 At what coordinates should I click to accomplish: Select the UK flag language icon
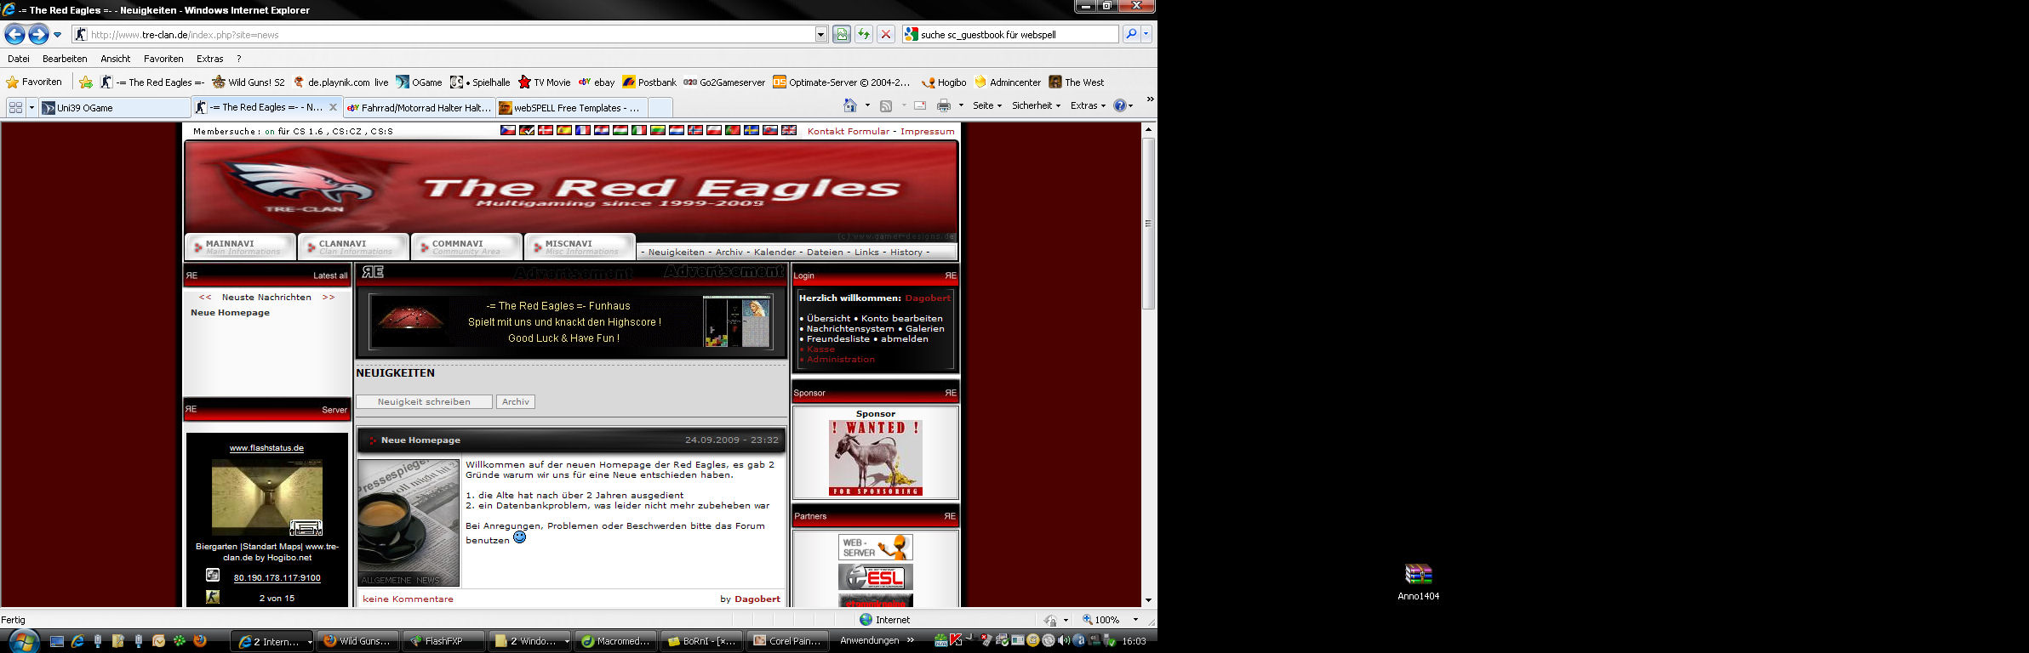[x=789, y=130]
